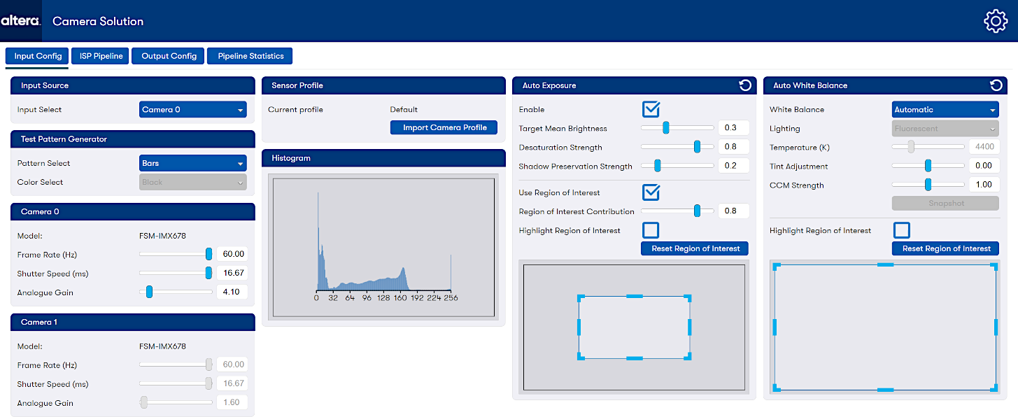The width and height of the screenshot is (1018, 417).
Task: Open settings via the gear icon
Action: click(995, 21)
